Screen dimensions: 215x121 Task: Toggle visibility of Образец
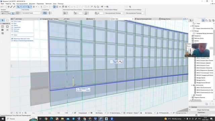[12, 31]
